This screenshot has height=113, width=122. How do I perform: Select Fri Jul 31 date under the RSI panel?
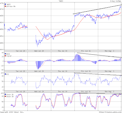click(x=86, y=92)
